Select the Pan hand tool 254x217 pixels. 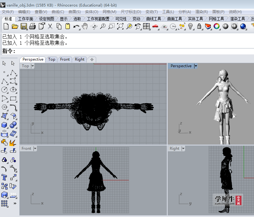(85, 26)
